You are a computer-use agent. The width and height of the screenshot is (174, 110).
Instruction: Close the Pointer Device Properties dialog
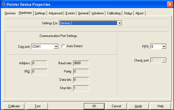click(170, 4)
